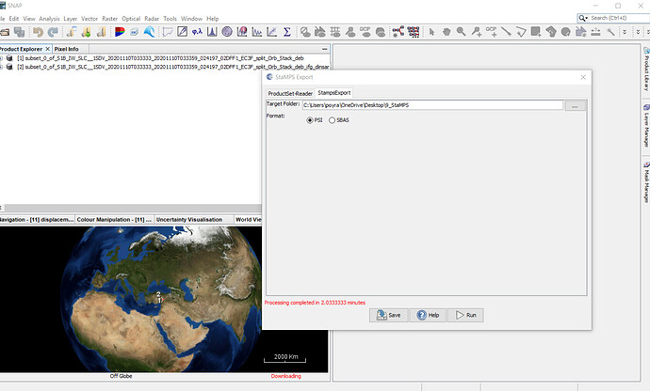The height and width of the screenshot is (391, 650).
Task: Open the Search box dropdown arrow
Action: (x=583, y=18)
